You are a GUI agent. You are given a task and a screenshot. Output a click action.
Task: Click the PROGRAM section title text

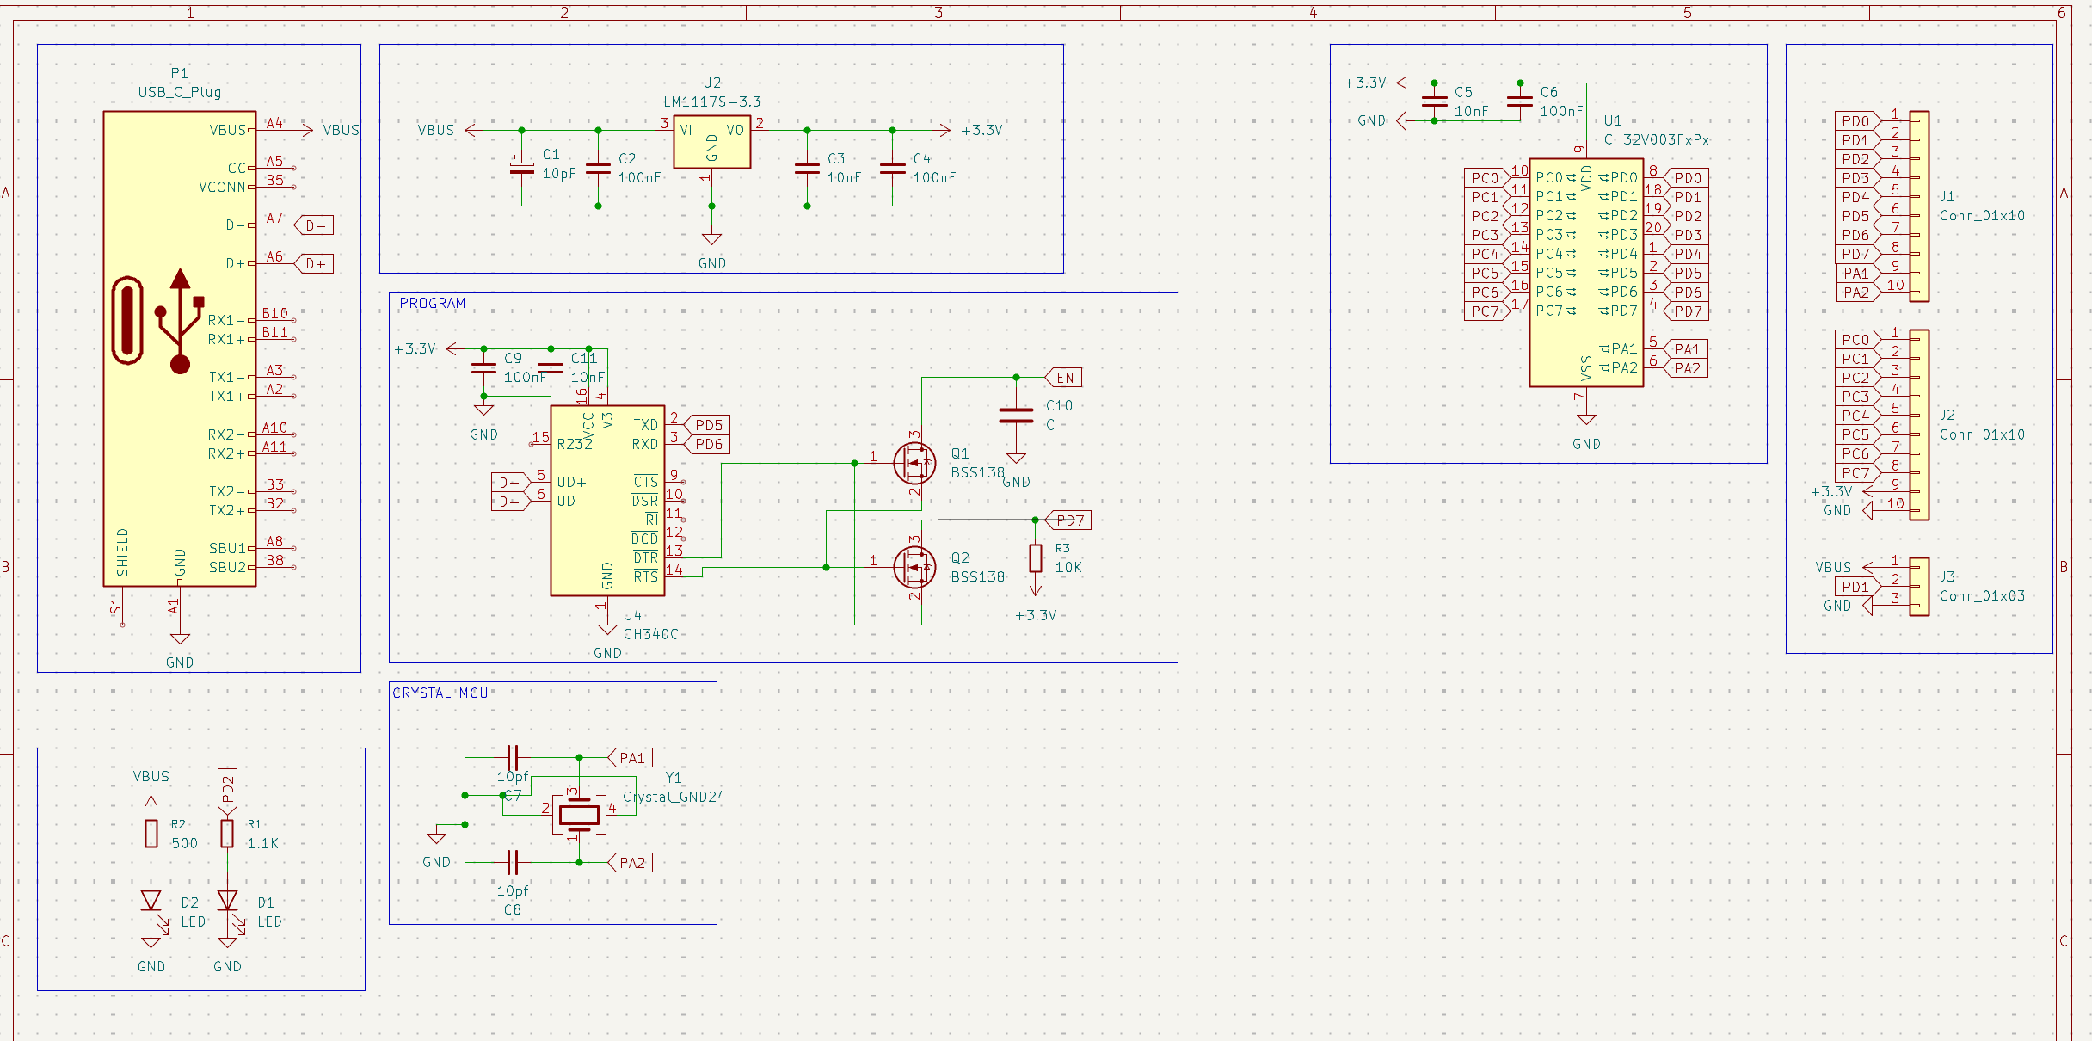[432, 304]
